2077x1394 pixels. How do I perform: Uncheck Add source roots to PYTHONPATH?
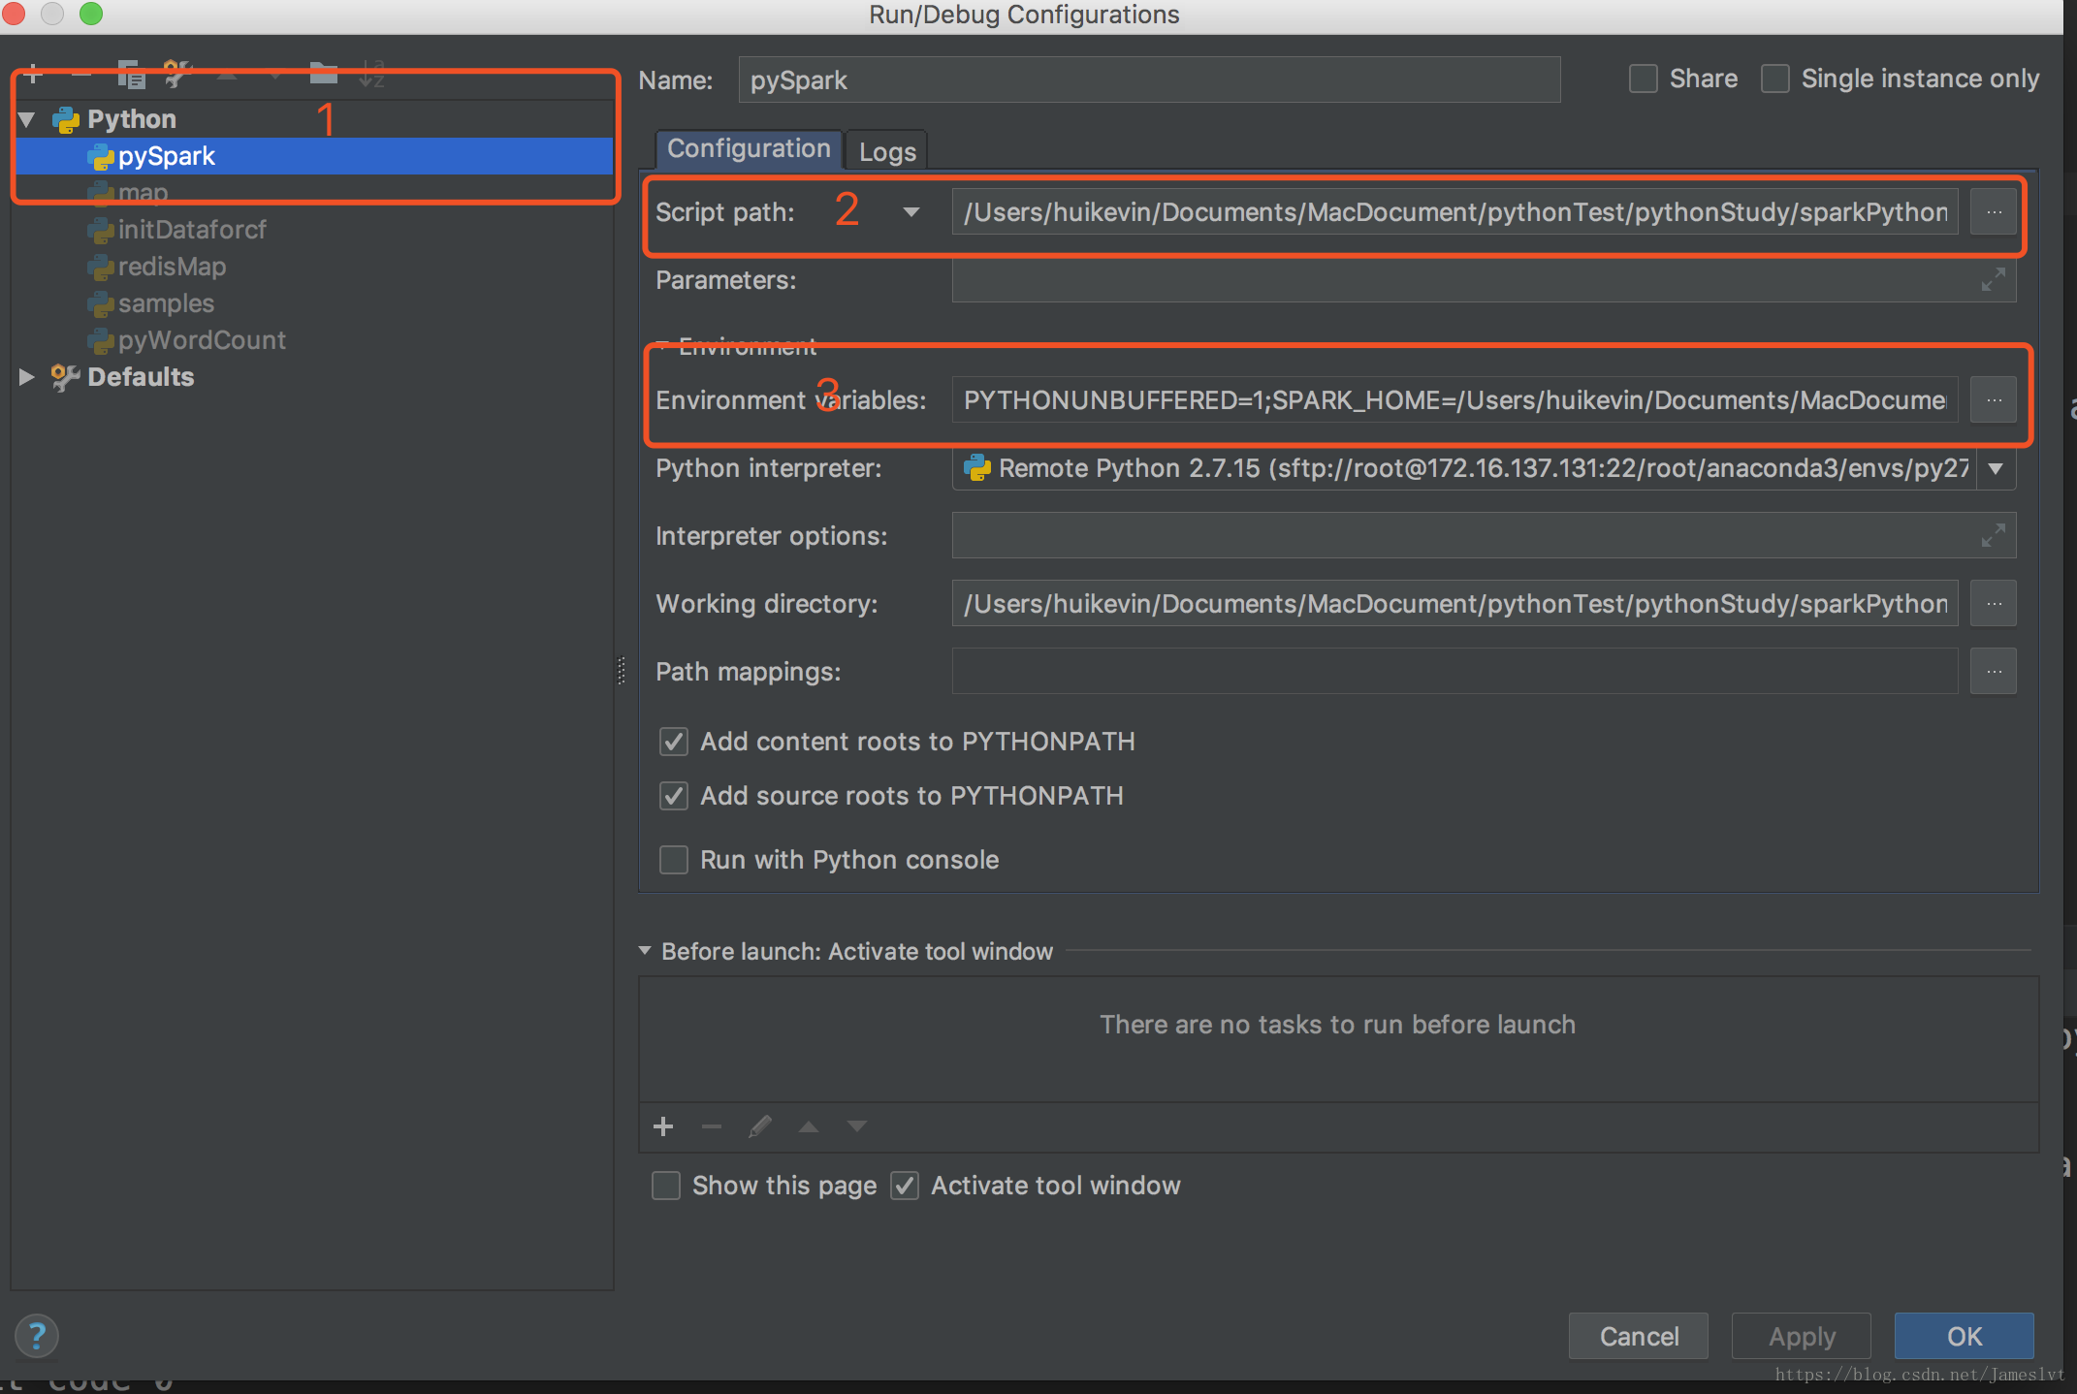[x=674, y=796]
